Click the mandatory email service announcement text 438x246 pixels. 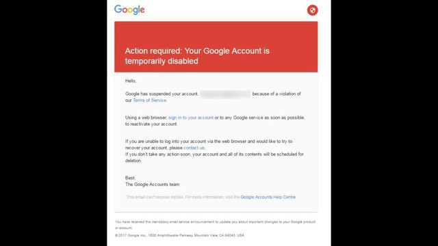[215, 225]
